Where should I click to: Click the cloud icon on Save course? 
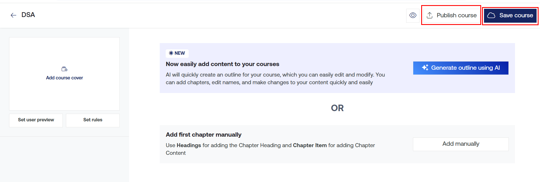point(491,15)
